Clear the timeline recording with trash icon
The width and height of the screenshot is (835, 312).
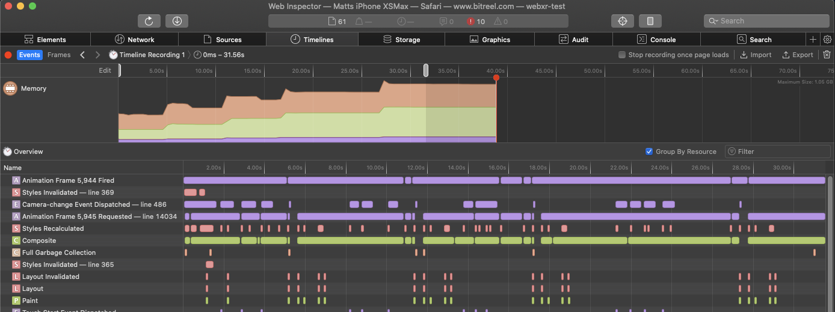pyautogui.click(x=827, y=55)
